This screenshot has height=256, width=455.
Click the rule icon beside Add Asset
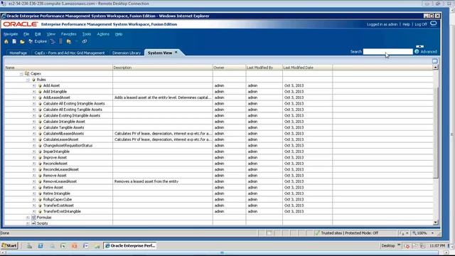point(40,85)
